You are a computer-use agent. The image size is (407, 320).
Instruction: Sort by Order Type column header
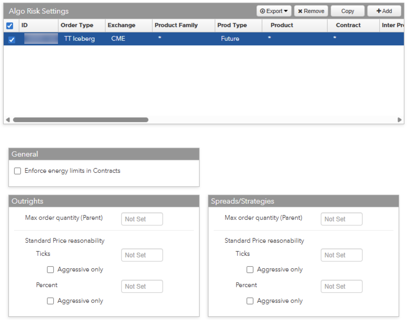point(77,25)
